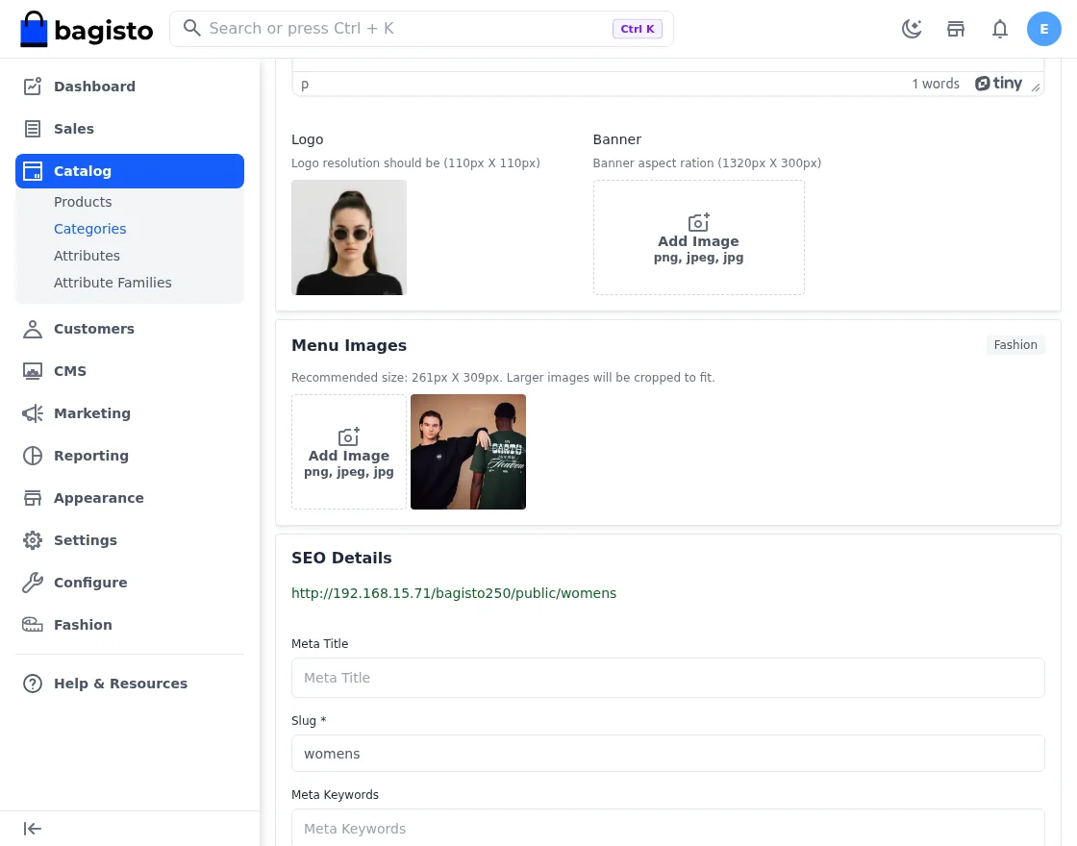Toggle dark mode moon icon
The image size is (1077, 846).
click(912, 29)
